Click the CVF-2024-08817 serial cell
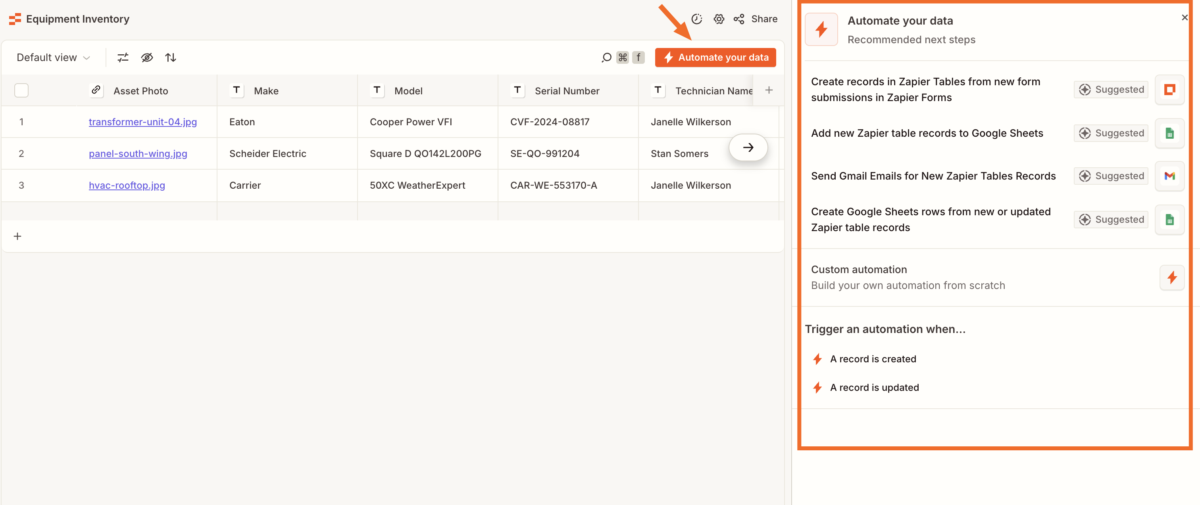Image resolution: width=1200 pixels, height=505 pixels. pyautogui.click(x=568, y=122)
